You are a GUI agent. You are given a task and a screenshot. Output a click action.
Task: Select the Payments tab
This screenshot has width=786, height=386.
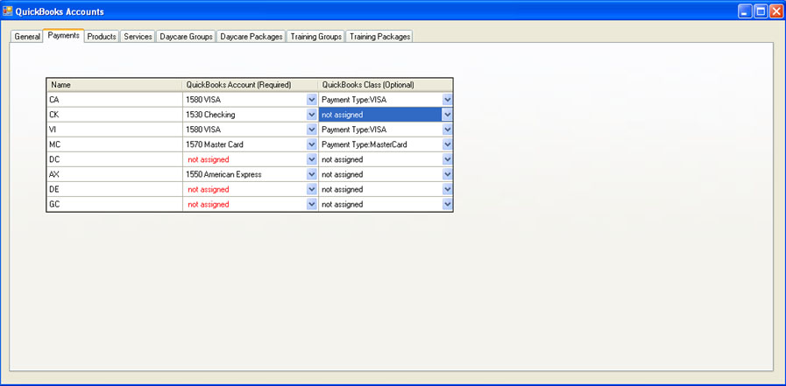64,36
